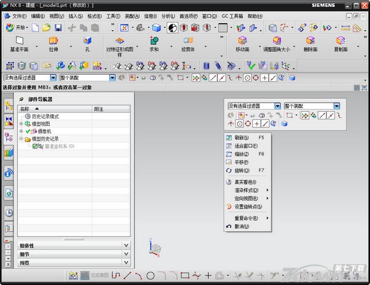This screenshot has height=285, width=370.
Task: Toggle the green check on 摄像机 node
Action: click(28, 131)
